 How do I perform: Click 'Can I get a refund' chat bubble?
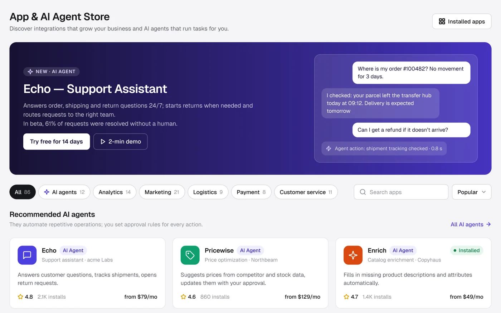click(x=411, y=130)
